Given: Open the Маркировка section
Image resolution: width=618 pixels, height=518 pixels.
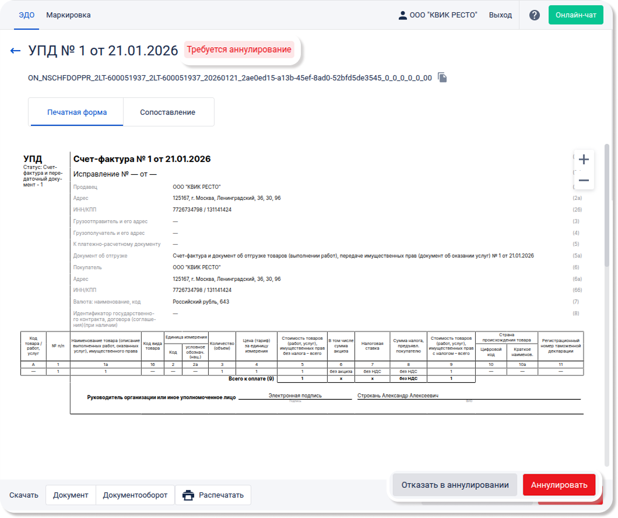Looking at the screenshot, I should click(x=68, y=15).
